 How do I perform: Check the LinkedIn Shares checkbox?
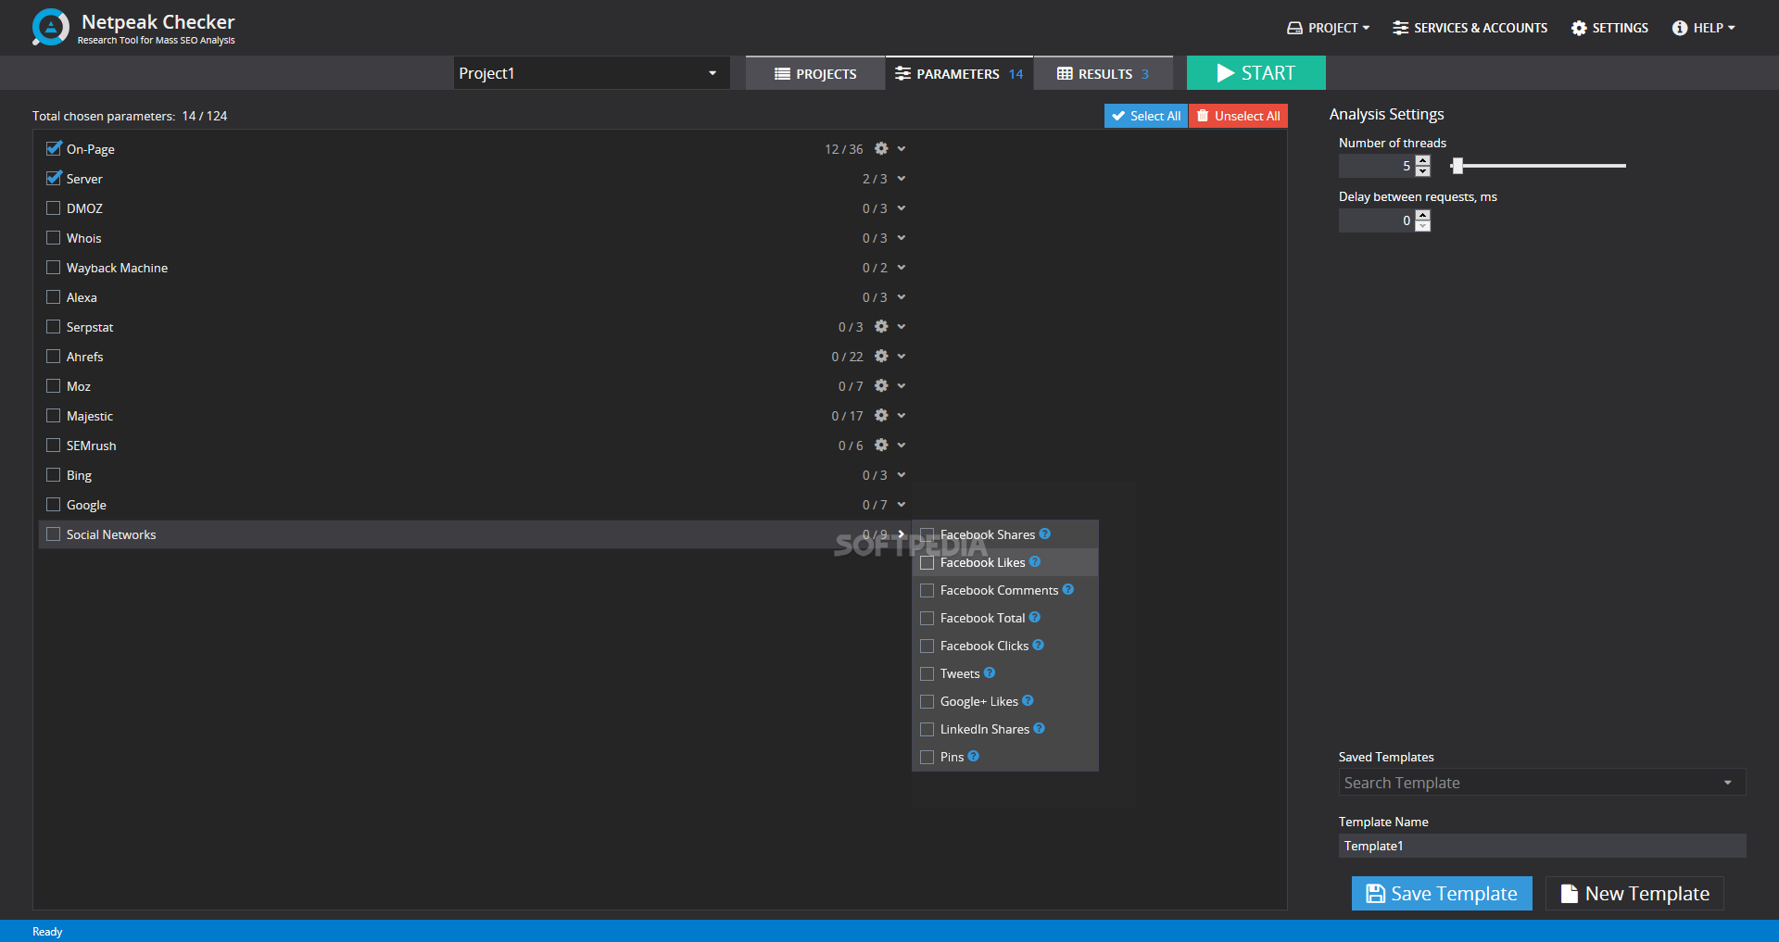click(x=927, y=729)
